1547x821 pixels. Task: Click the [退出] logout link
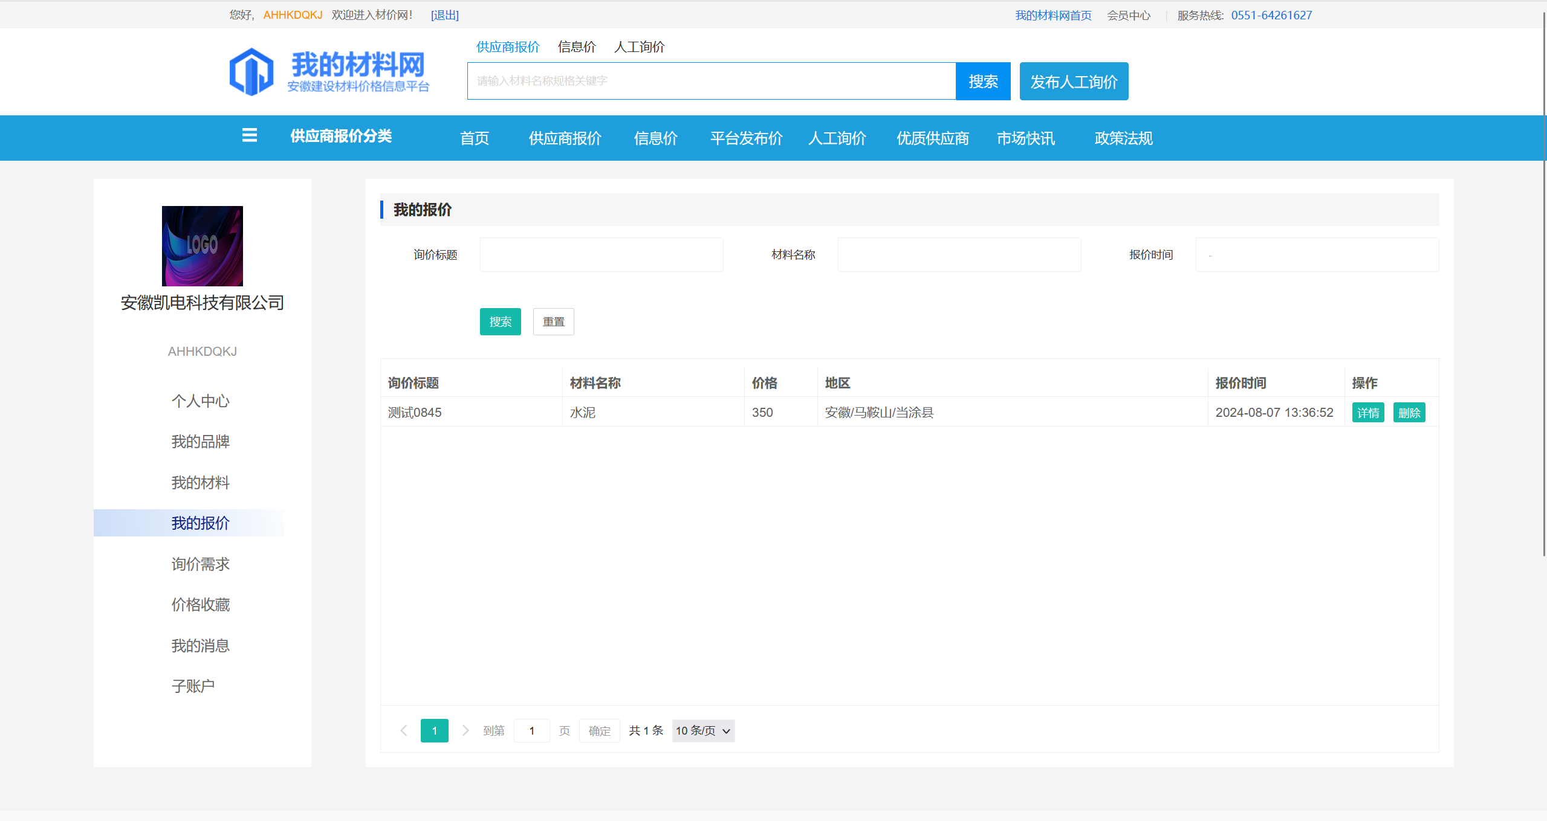tap(444, 15)
